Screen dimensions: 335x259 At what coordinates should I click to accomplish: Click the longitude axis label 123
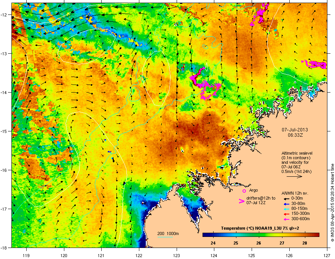coord(177,255)
